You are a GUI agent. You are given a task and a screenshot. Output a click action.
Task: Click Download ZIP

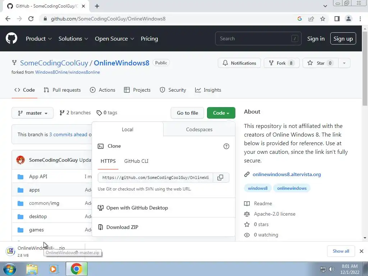coord(122,227)
